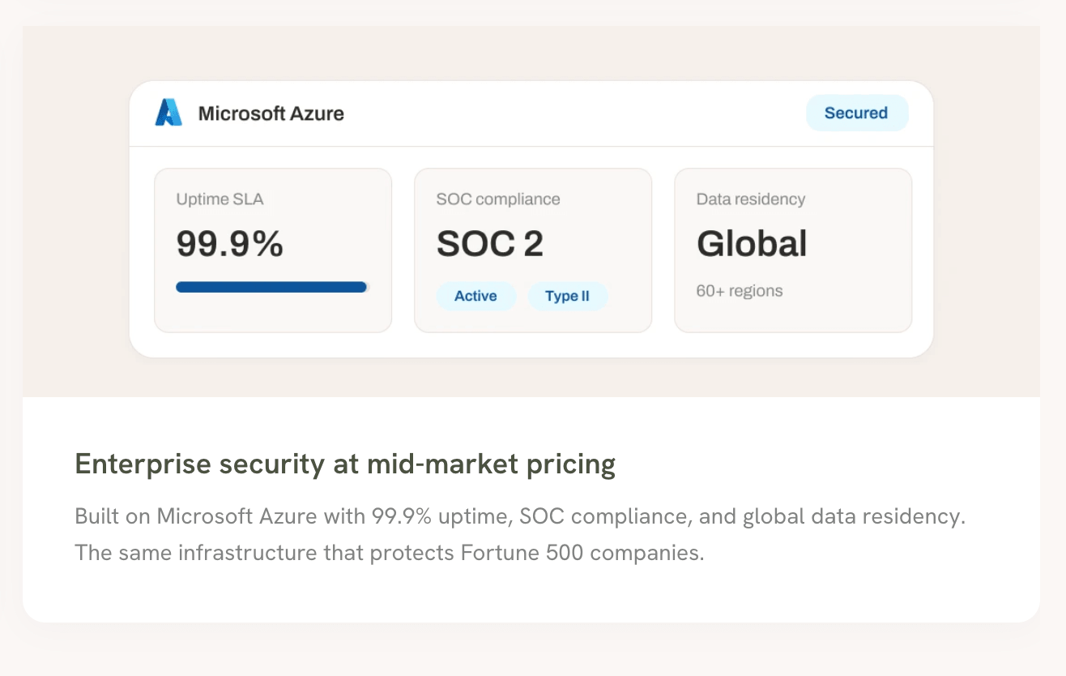Click the Enterprise security at mid-market pricing heading
The image size is (1066, 676).
coord(345,464)
